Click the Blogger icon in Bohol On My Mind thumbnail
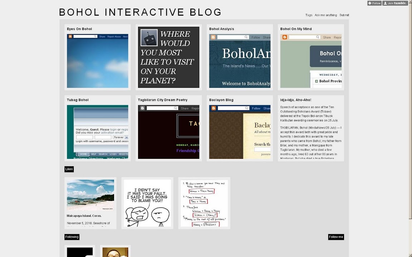 click(x=285, y=37)
